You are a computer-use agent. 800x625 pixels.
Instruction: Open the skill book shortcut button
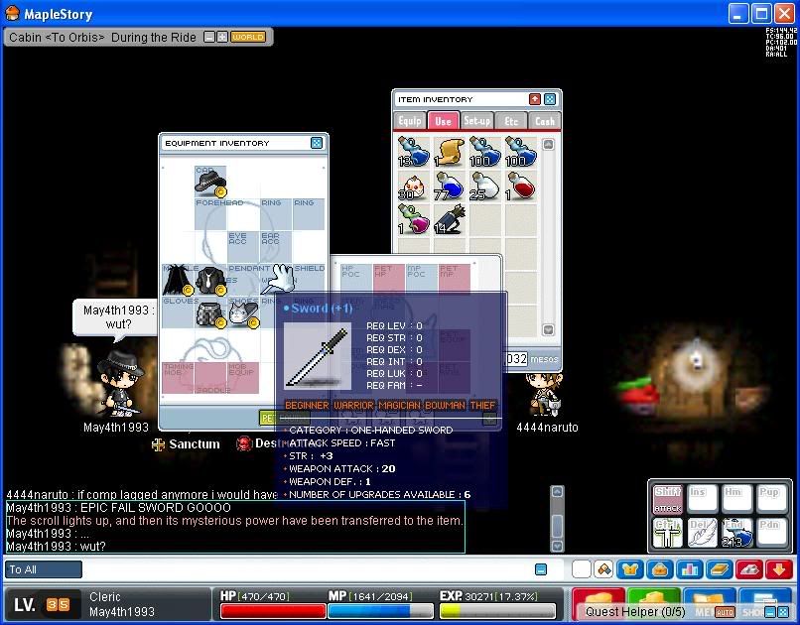pyautogui.click(x=719, y=569)
